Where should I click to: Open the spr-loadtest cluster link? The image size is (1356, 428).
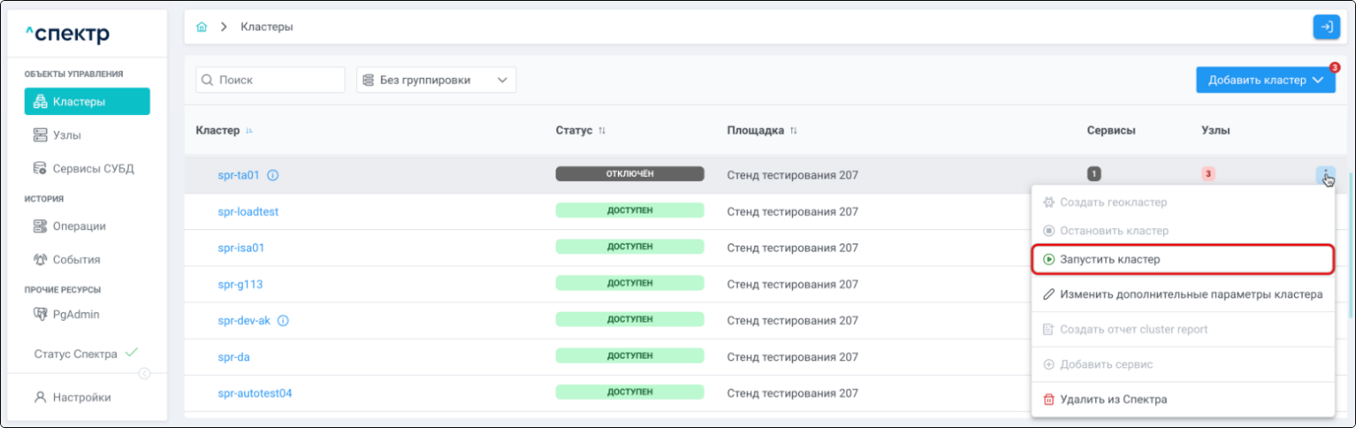pos(248,212)
